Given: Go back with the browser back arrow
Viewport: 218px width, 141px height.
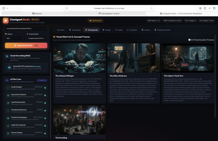Looking at the screenshot, I should pos(13,8).
